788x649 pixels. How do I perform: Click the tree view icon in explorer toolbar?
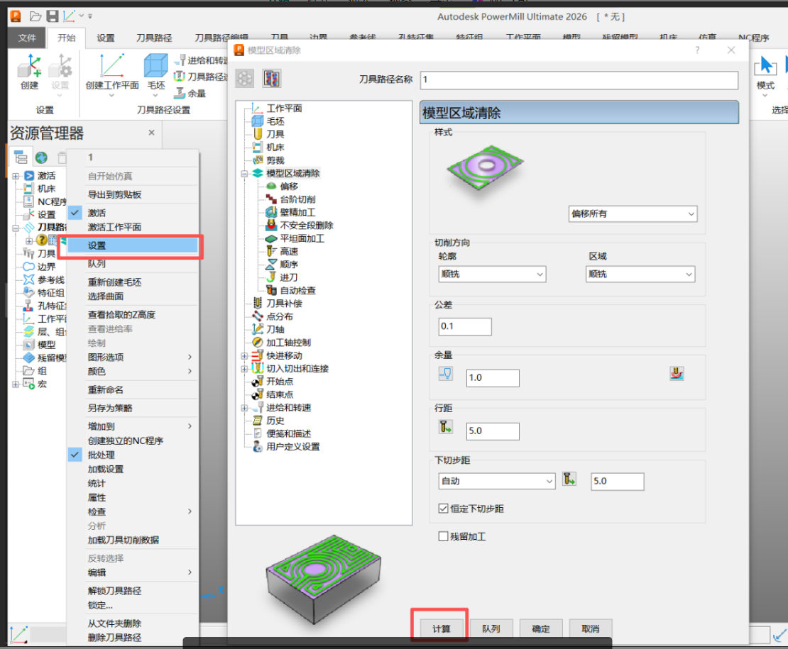coord(21,157)
